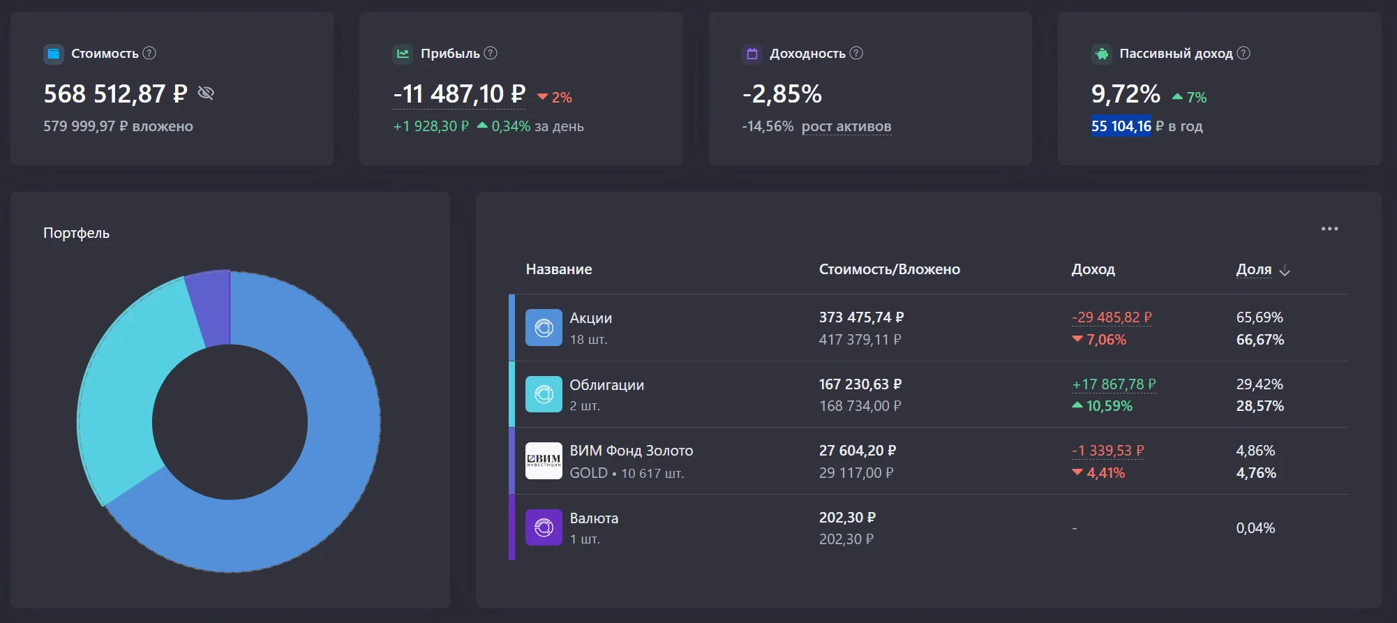The height and width of the screenshot is (623, 1397).
Task: Click the red down arrow 2% indicator
Action: pos(555,98)
